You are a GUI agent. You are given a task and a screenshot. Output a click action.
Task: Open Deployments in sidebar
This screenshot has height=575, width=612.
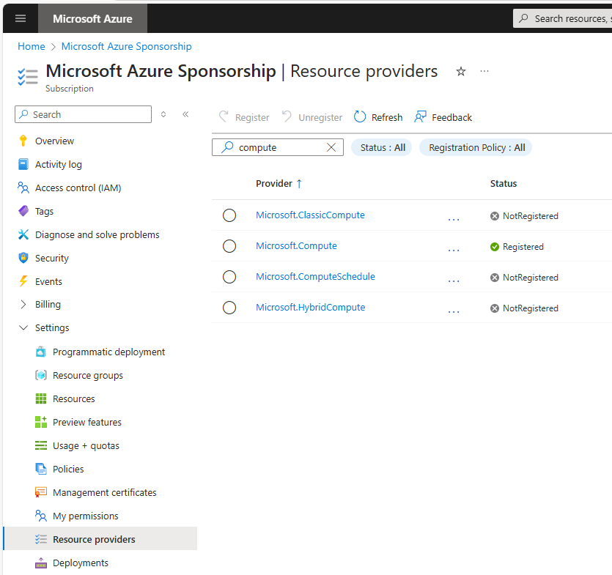coord(81,563)
